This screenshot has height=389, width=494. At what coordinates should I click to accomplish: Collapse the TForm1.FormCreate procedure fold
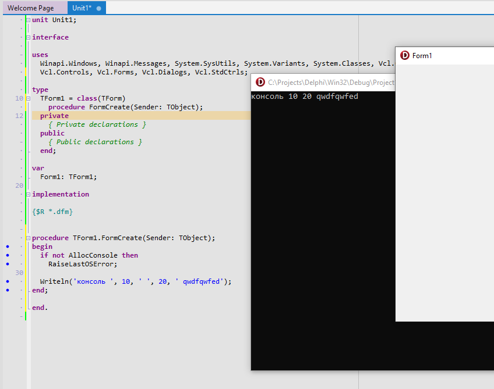[28, 238]
